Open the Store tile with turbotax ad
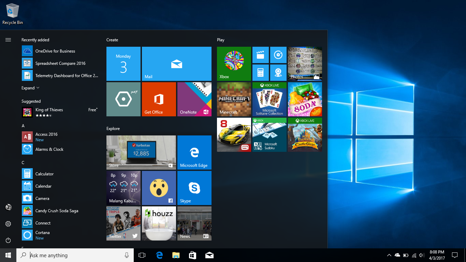Screen dimensions: 466x262 click(x=141, y=152)
